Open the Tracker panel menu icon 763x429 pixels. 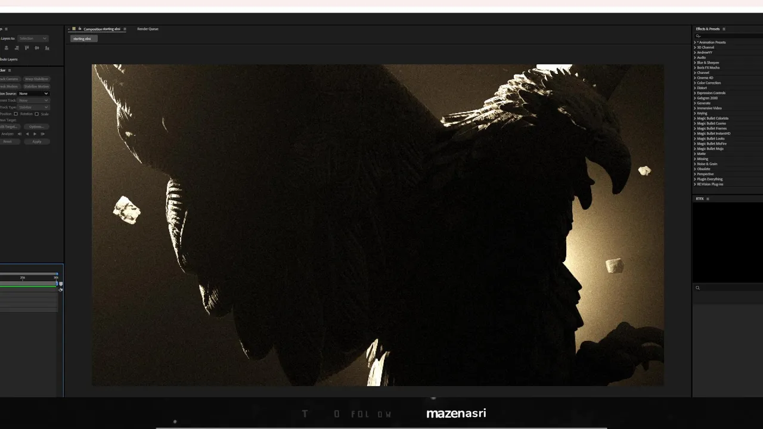(10, 70)
